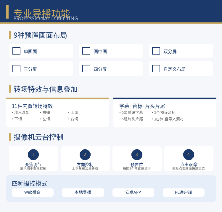Click the number 4 circle for 点击跟踪
222x212 pixels.
point(189,155)
